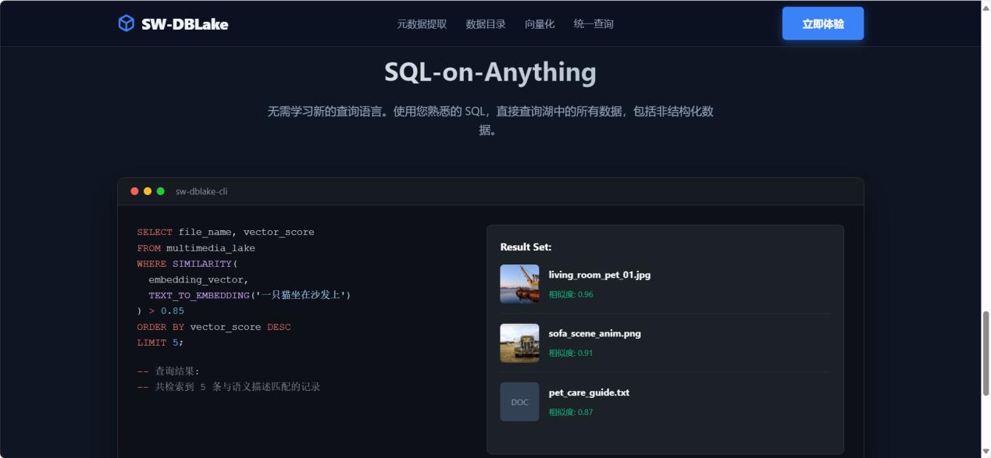Image resolution: width=991 pixels, height=458 pixels.
Task: Click the scroll up arrow on scrollbar
Action: [986, 6]
